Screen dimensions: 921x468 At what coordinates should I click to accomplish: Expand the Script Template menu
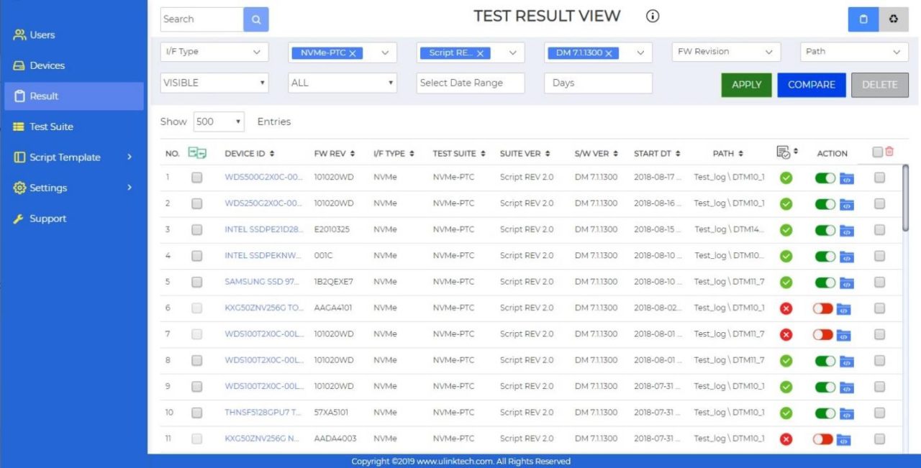pyautogui.click(x=65, y=157)
